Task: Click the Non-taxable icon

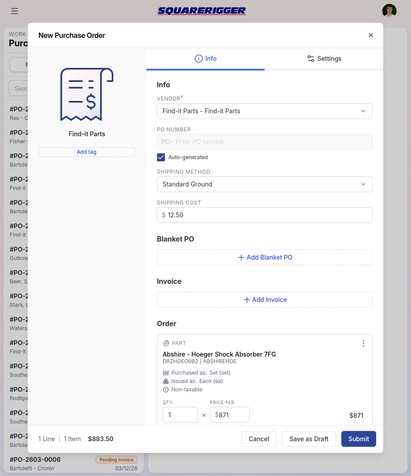Action: [x=165, y=390]
